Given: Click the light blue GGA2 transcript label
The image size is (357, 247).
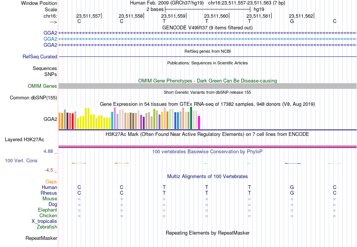Looking at the screenshot, I should pyautogui.click(x=50, y=39).
